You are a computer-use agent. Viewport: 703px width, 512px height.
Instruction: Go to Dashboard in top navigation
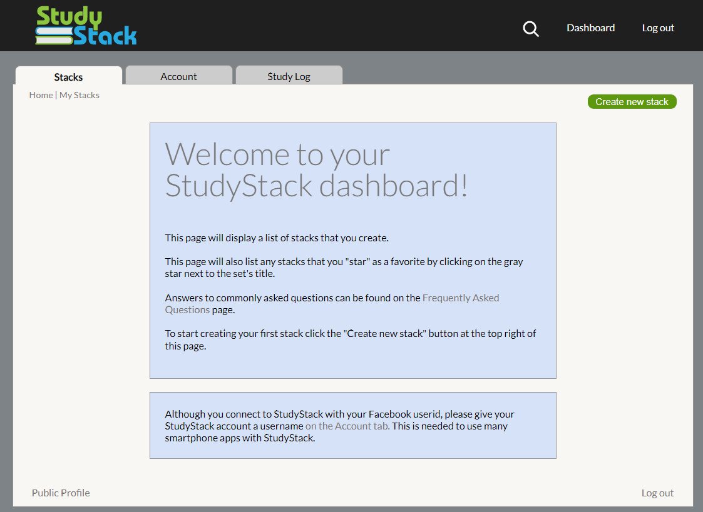590,28
